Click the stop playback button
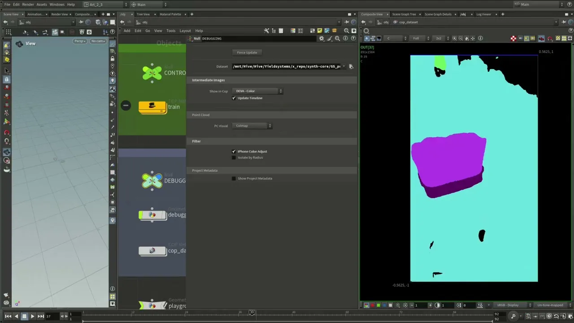574x323 pixels. 24,316
